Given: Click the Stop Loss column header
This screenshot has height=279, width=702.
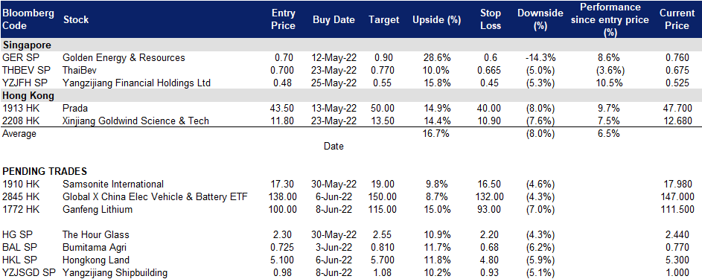Looking at the screenshot, I should click(x=489, y=19).
